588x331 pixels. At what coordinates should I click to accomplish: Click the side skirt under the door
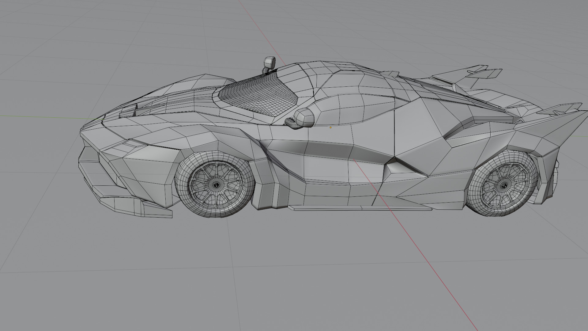tap(361, 208)
